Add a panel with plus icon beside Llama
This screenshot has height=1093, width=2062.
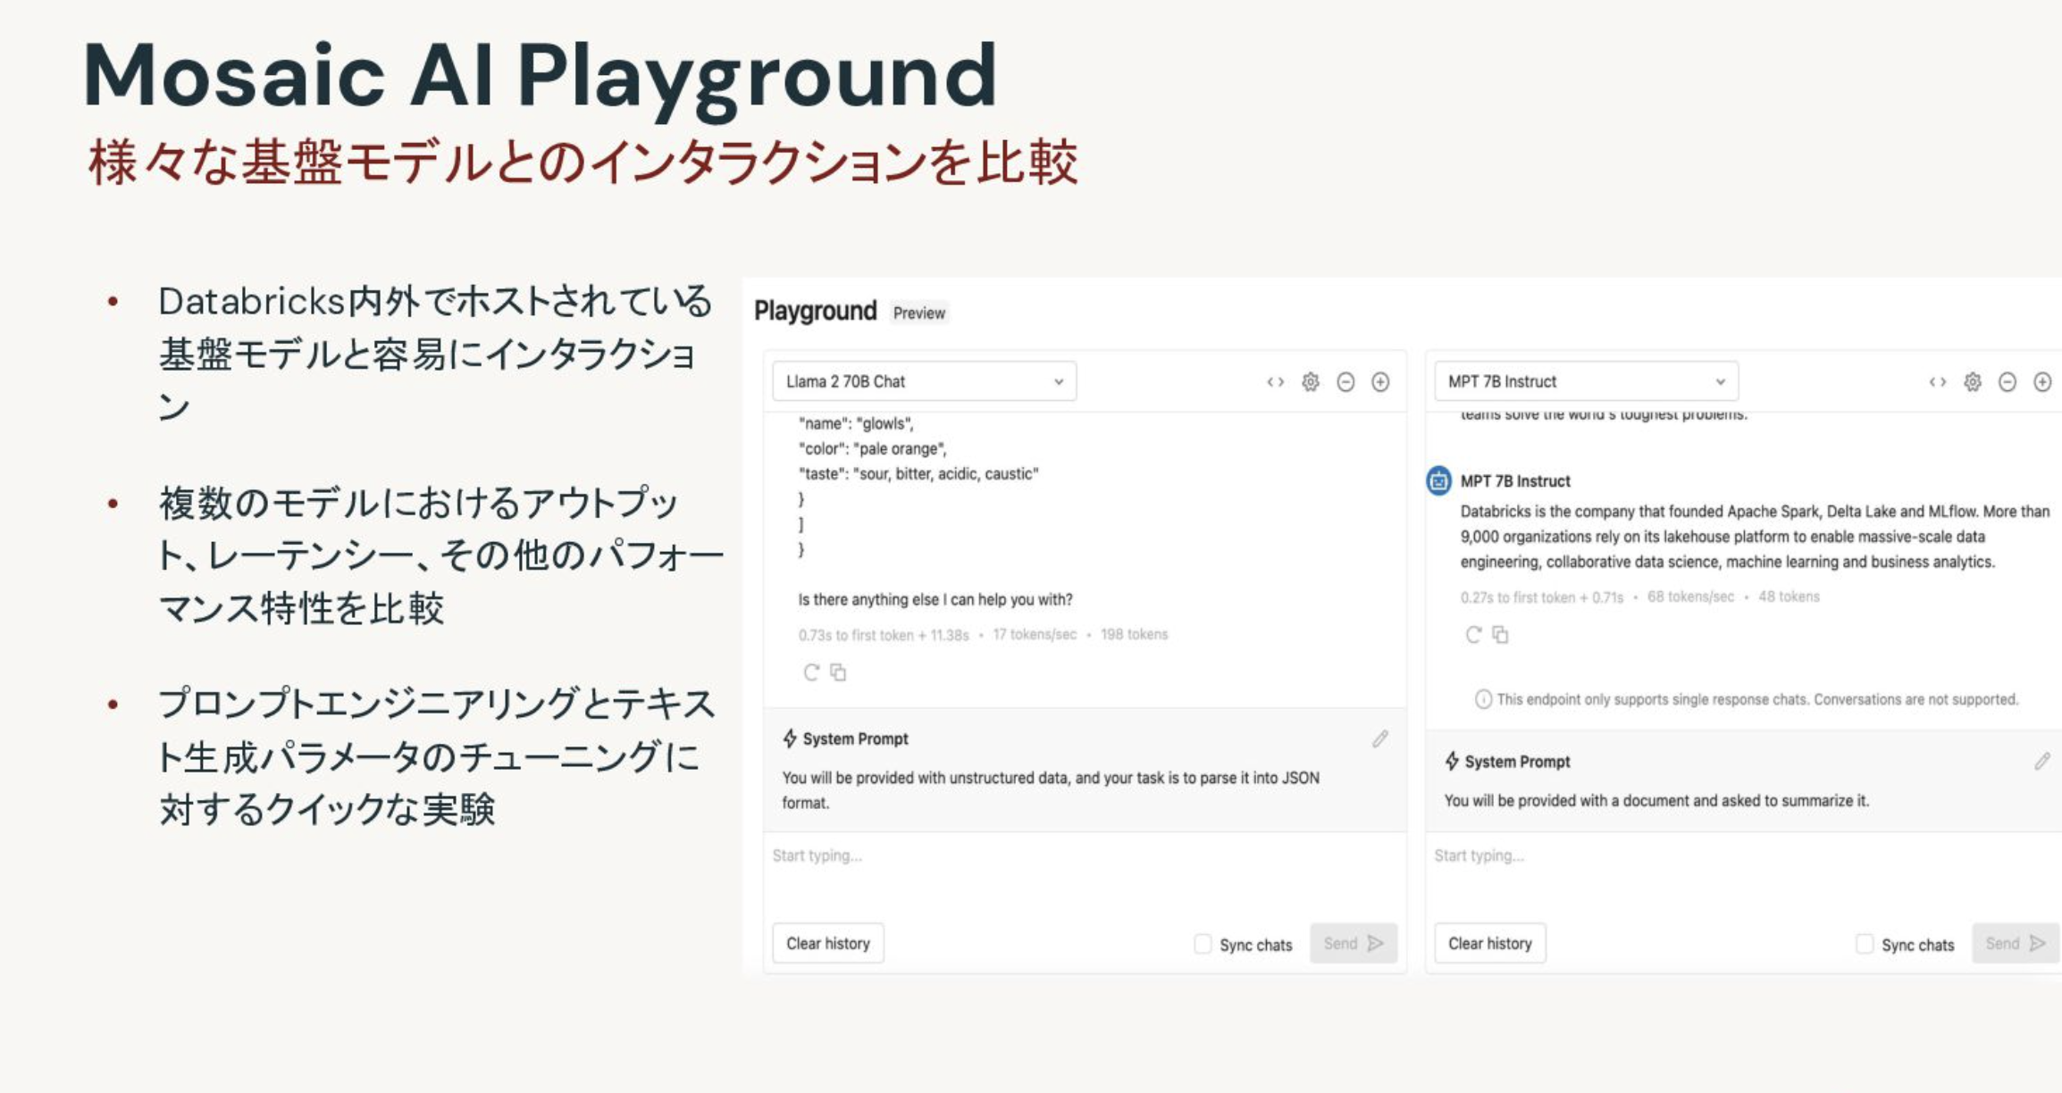tap(1380, 382)
